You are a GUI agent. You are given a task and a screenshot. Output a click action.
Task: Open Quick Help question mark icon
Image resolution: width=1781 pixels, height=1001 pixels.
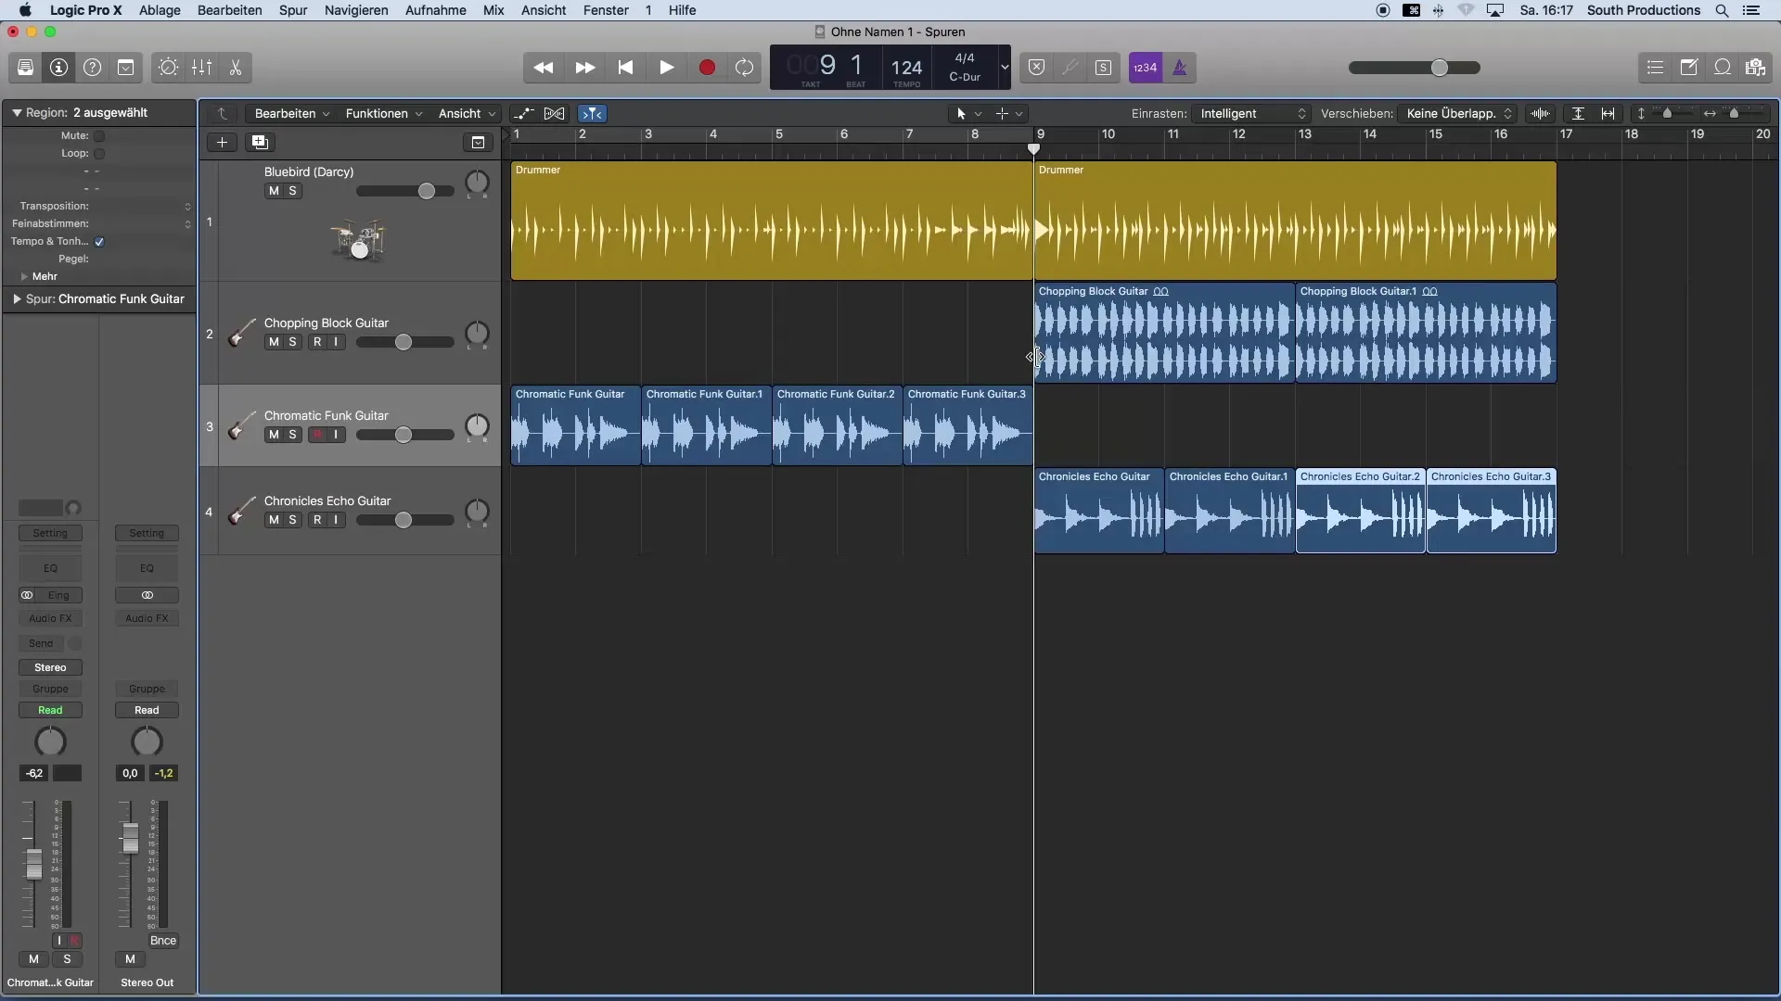click(x=92, y=68)
